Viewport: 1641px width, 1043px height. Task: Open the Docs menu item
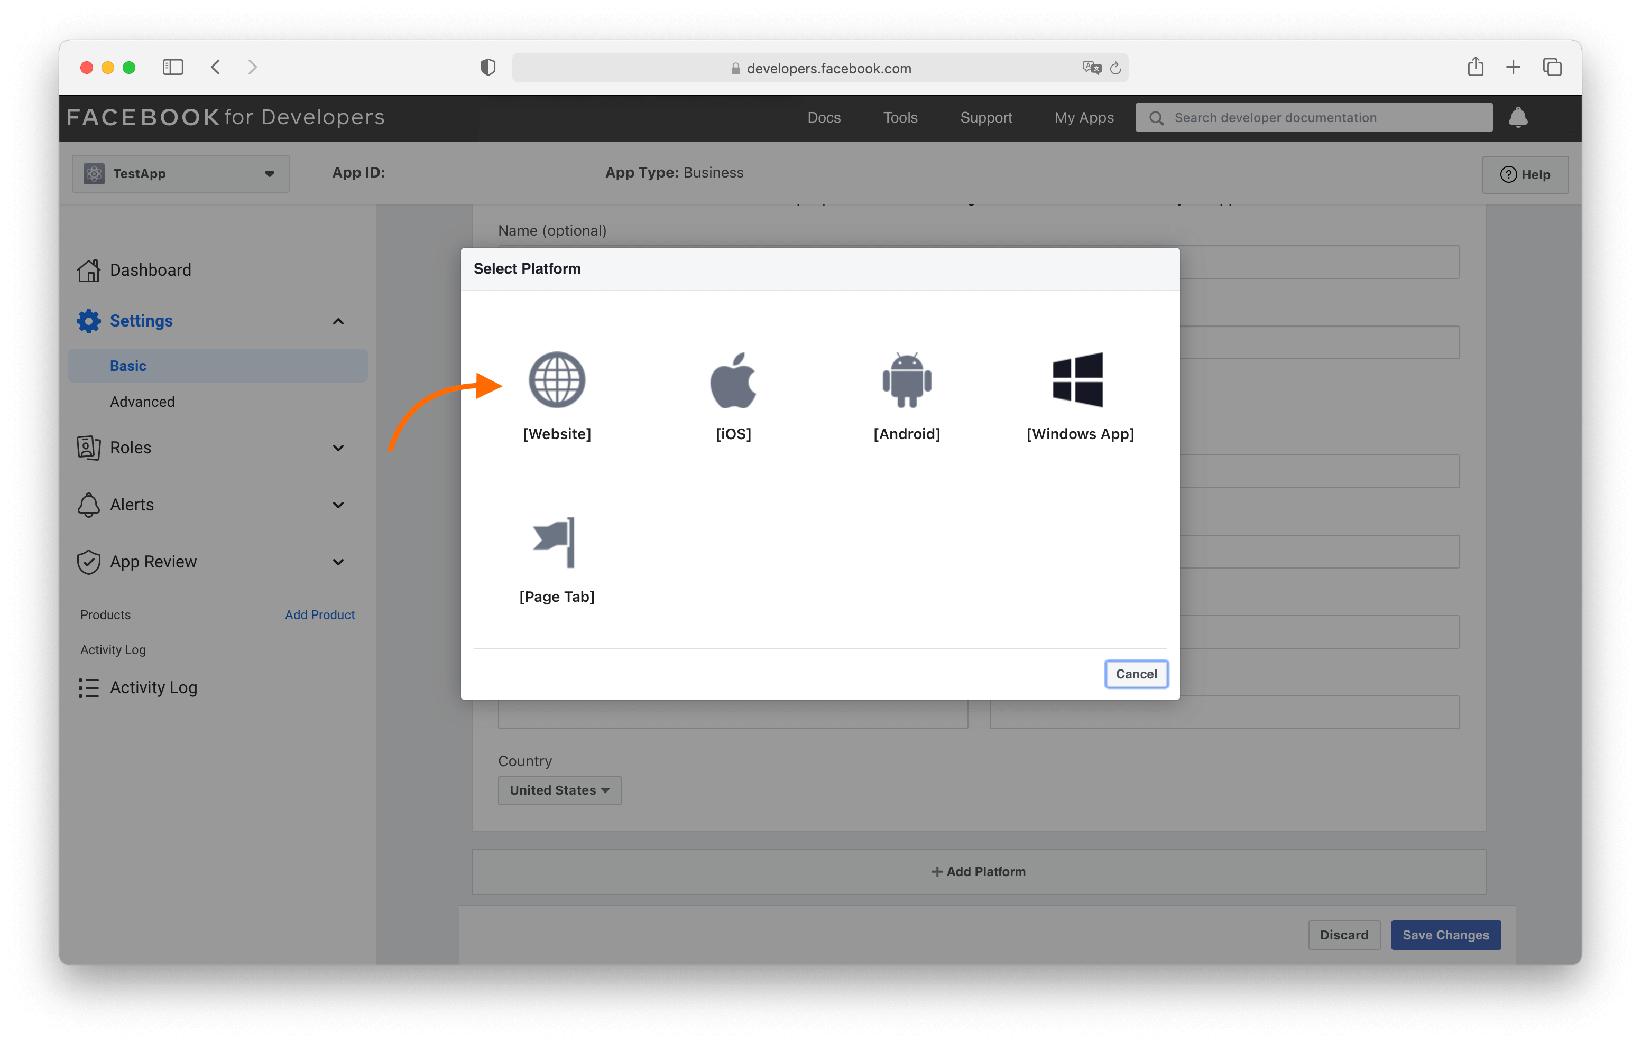coord(824,117)
